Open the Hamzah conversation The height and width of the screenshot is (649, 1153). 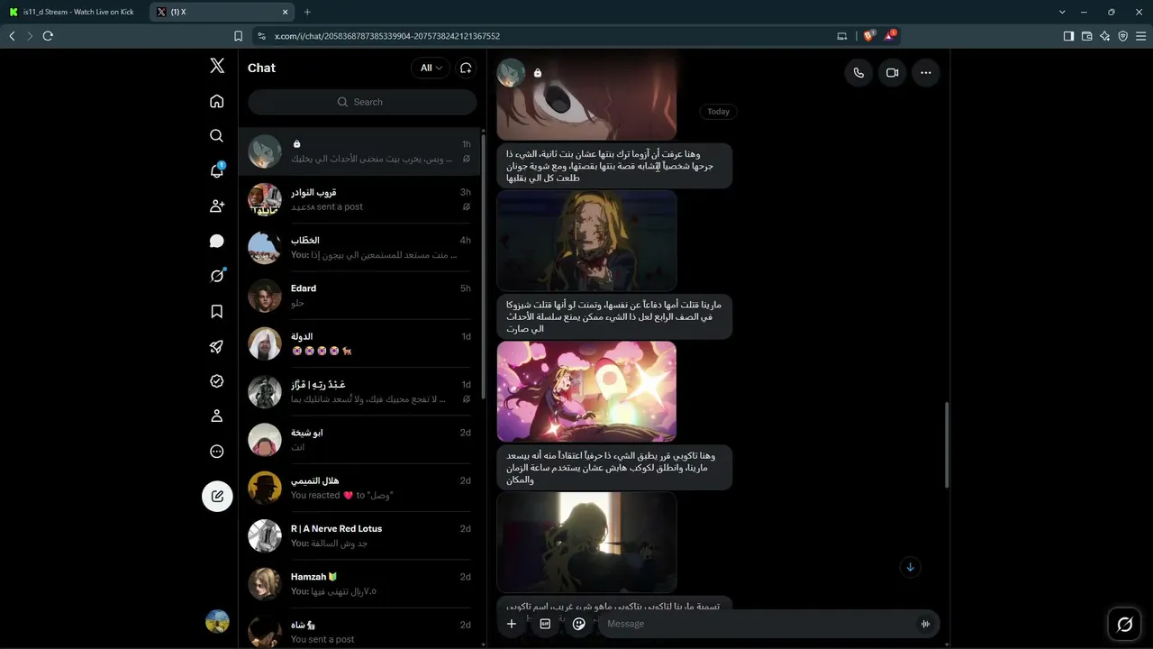click(x=360, y=584)
